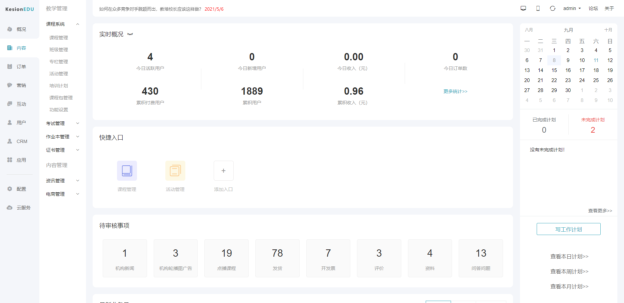The width and height of the screenshot is (624, 303).
Task: Open the 发货 pending review card
Action: 277,258
